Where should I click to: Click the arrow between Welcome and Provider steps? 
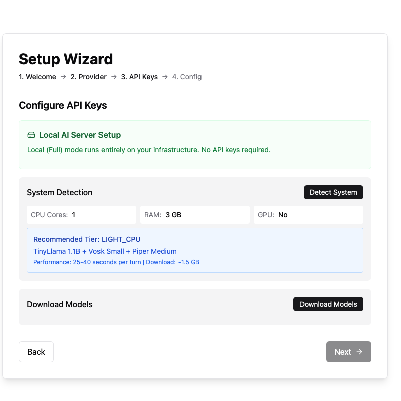click(x=63, y=77)
